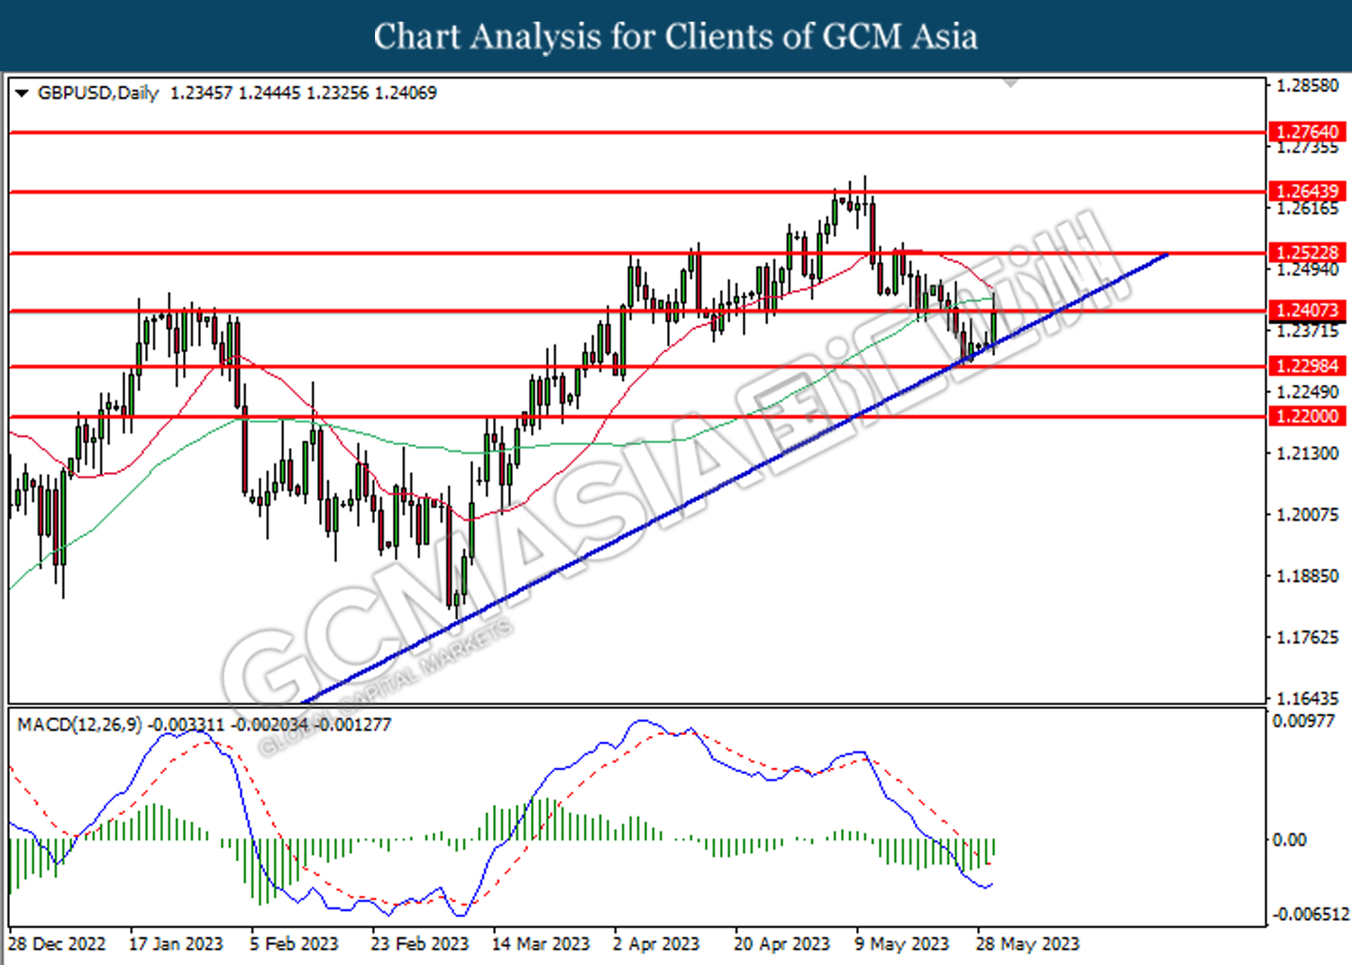
Task: Click the 1.22490 price axis value
Action: tap(1308, 392)
